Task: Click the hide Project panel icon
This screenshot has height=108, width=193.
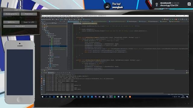Action: click(x=66, y=21)
